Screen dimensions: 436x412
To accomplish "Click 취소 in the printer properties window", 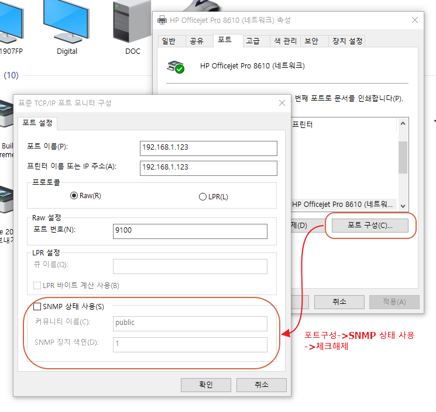I will (x=339, y=302).
